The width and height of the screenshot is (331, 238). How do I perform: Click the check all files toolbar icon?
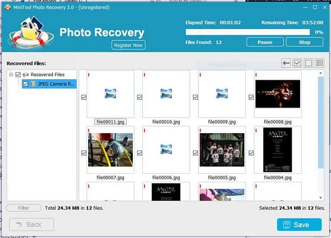tap(297, 63)
